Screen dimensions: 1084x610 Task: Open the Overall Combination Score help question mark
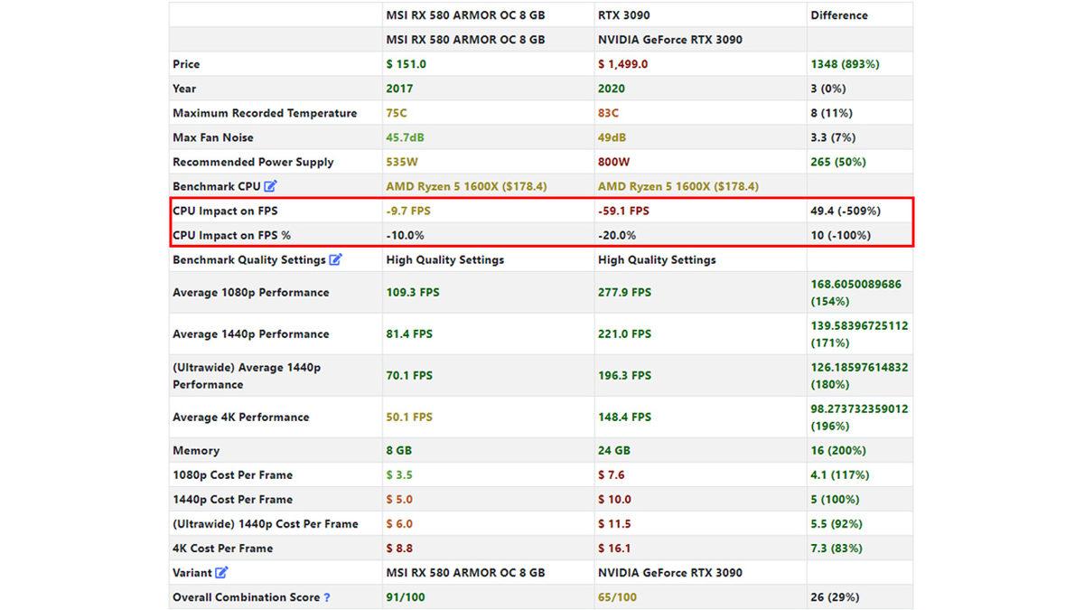click(x=327, y=597)
